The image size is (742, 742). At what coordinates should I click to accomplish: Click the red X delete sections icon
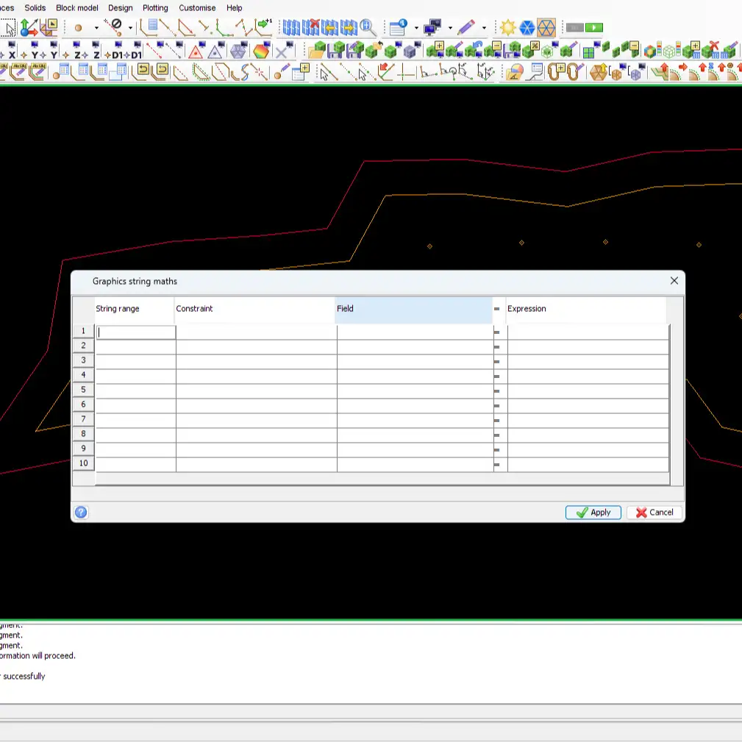click(x=311, y=27)
